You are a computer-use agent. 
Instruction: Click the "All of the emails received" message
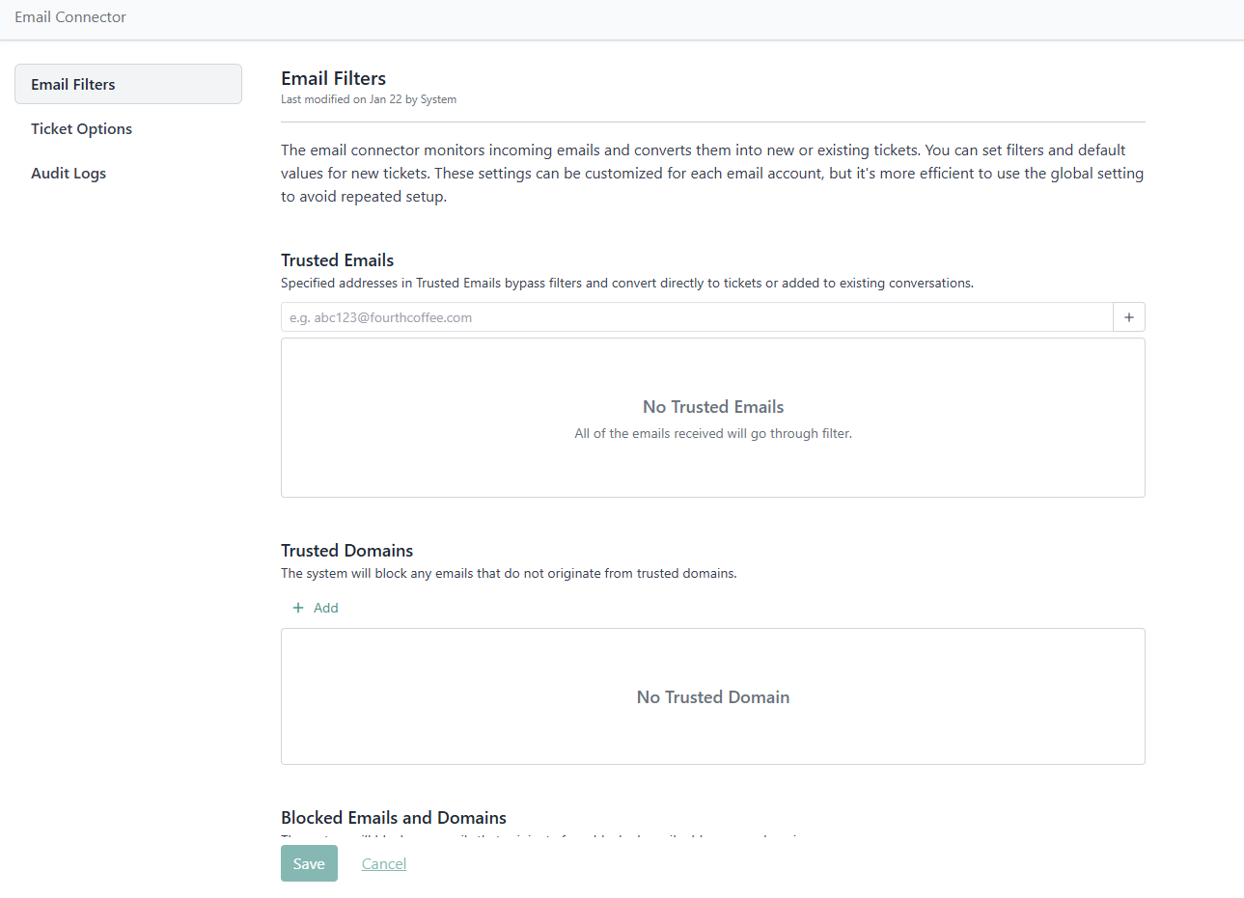point(712,434)
